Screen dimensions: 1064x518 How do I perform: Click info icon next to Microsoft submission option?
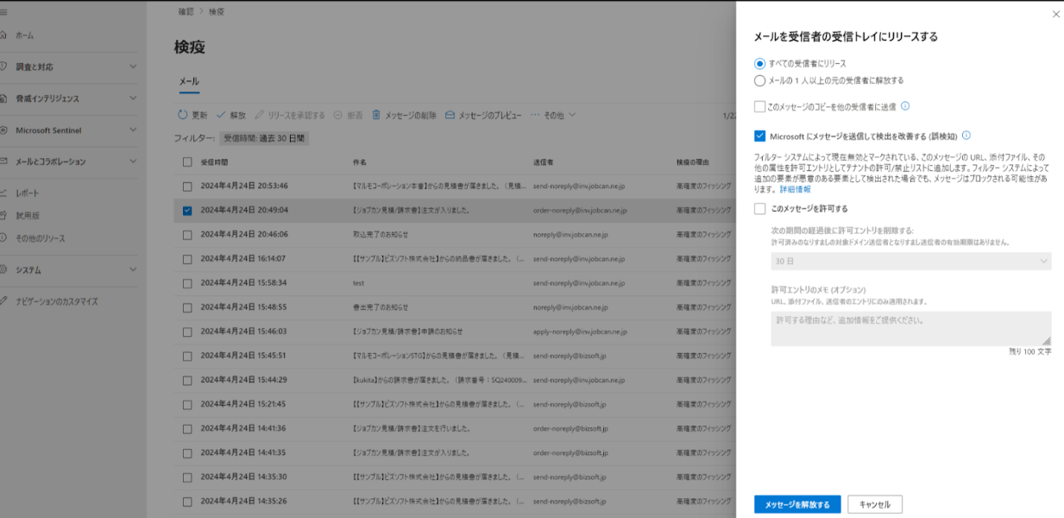click(966, 136)
